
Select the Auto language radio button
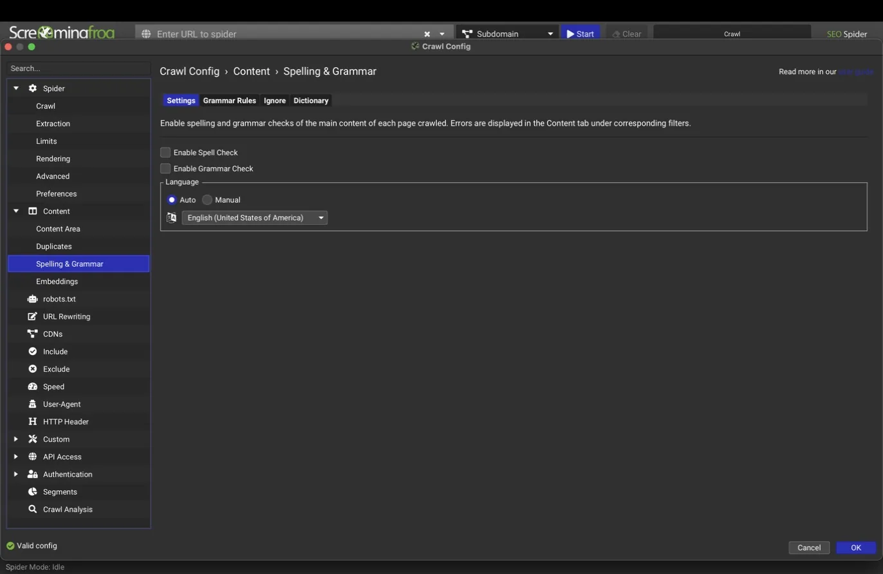(172, 200)
